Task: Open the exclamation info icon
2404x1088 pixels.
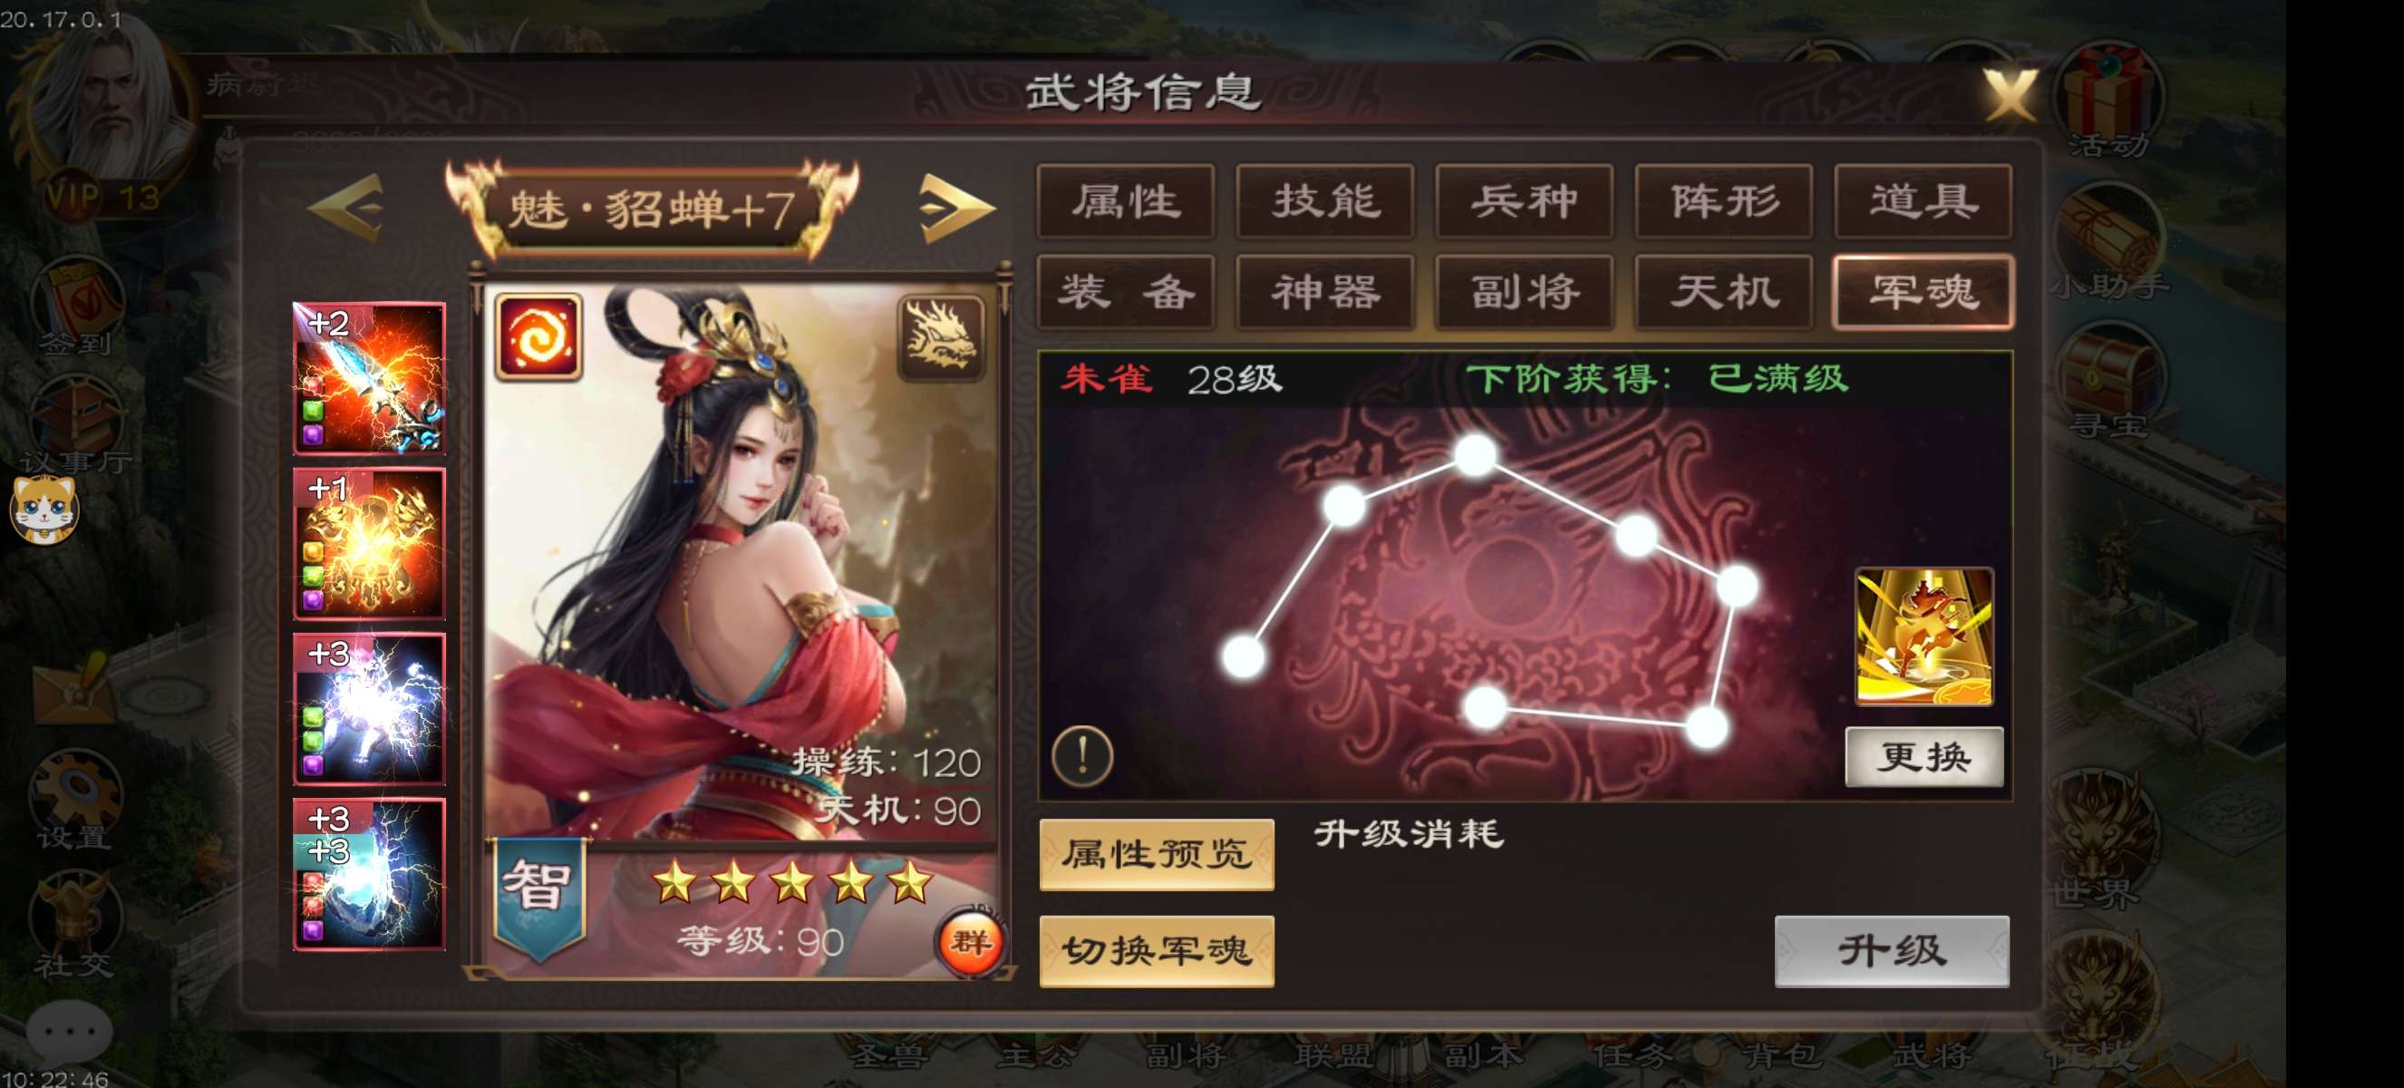Action: [x=1082, y=755]
